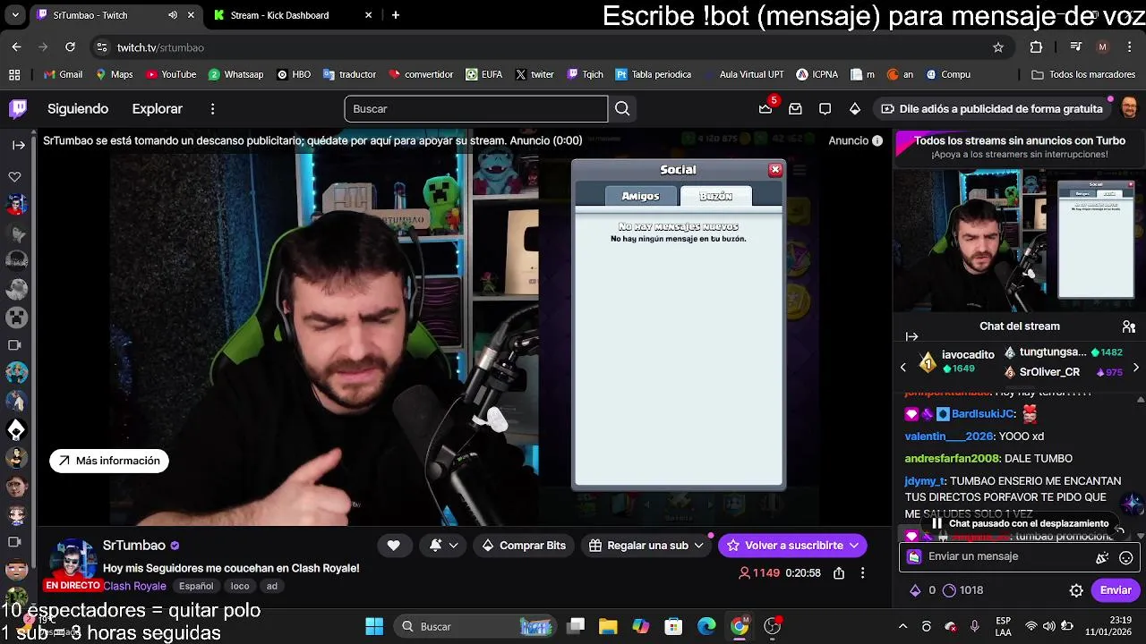Viewport: 1146px width, 644px height.
Task: Click the channel points balance 1018
Action: click(x=963, y=590)
